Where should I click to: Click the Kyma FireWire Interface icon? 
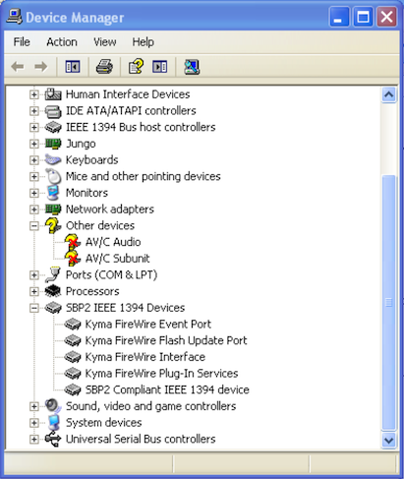(x=73, y=357)
